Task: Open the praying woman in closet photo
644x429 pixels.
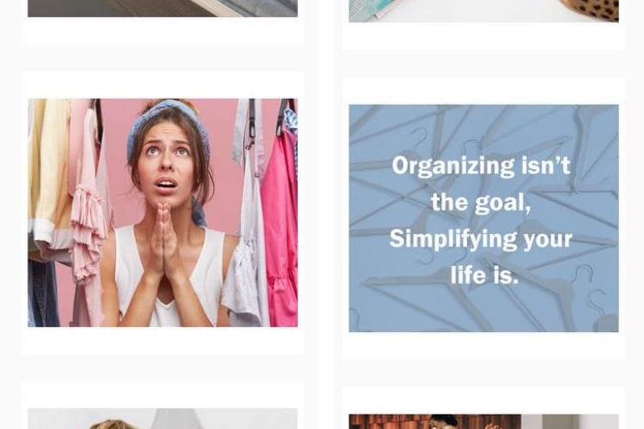Action: coord(162,213)
